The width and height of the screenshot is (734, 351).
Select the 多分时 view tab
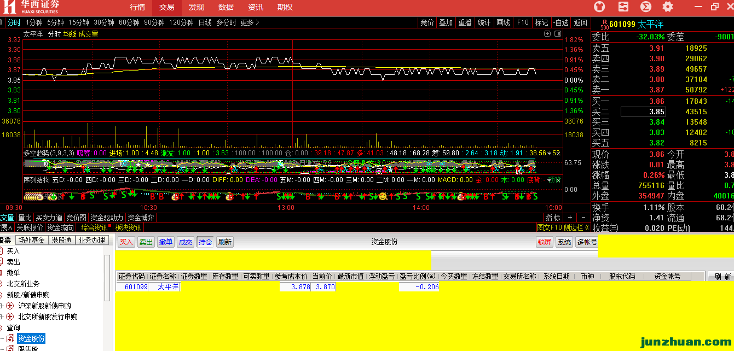point(226,22)
